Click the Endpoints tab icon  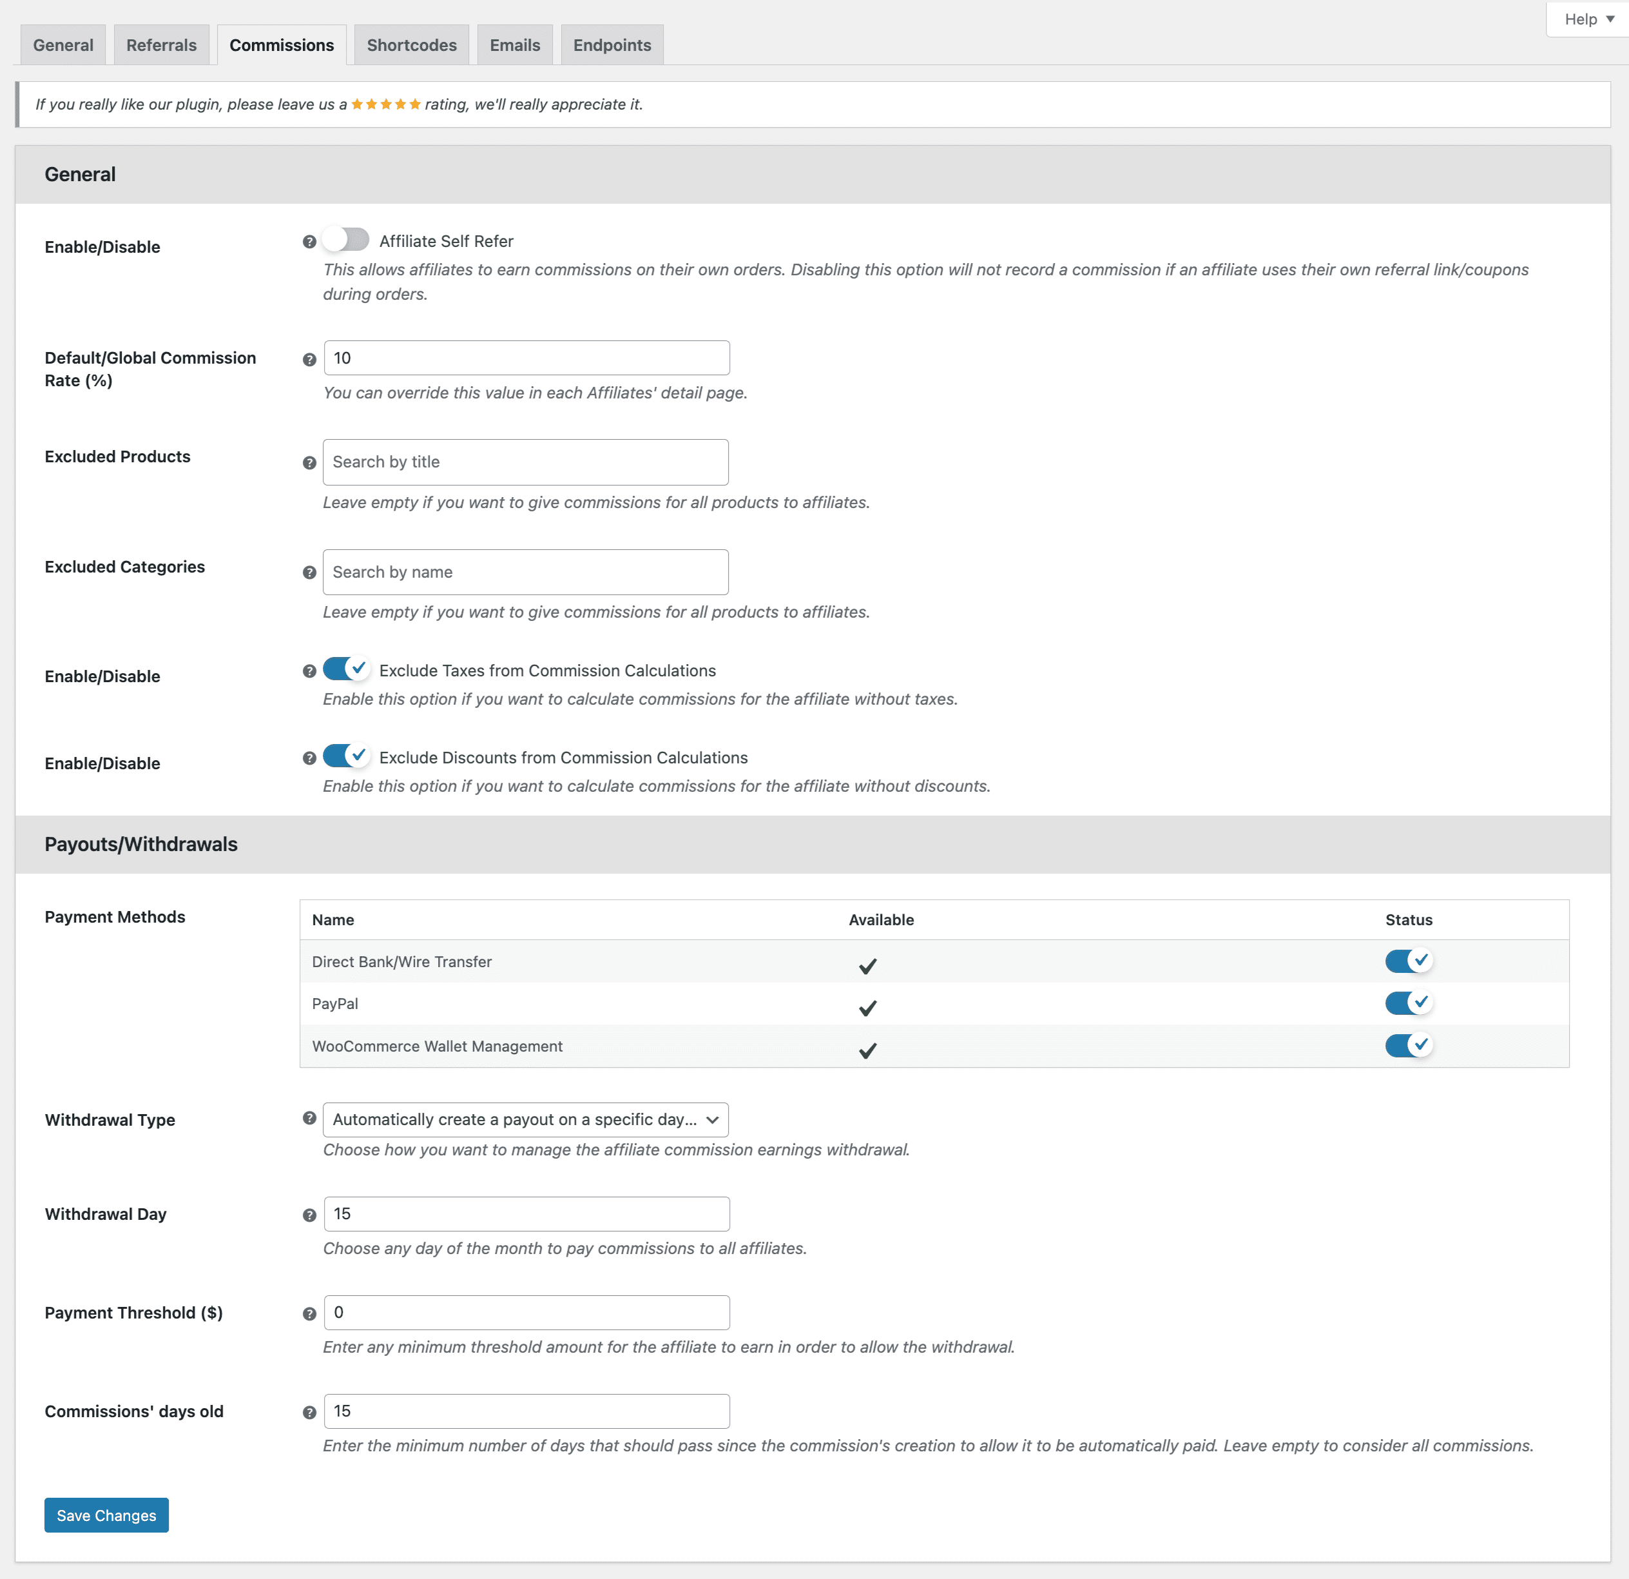point(611,44)
